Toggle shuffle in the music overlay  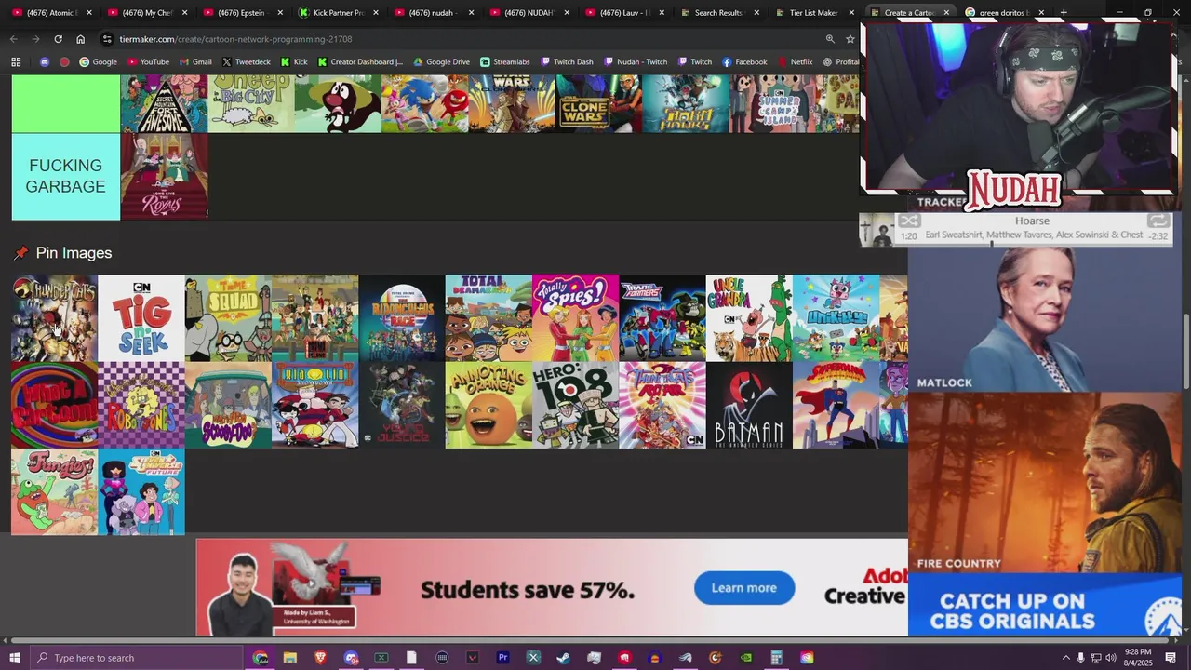coord(909,221)
